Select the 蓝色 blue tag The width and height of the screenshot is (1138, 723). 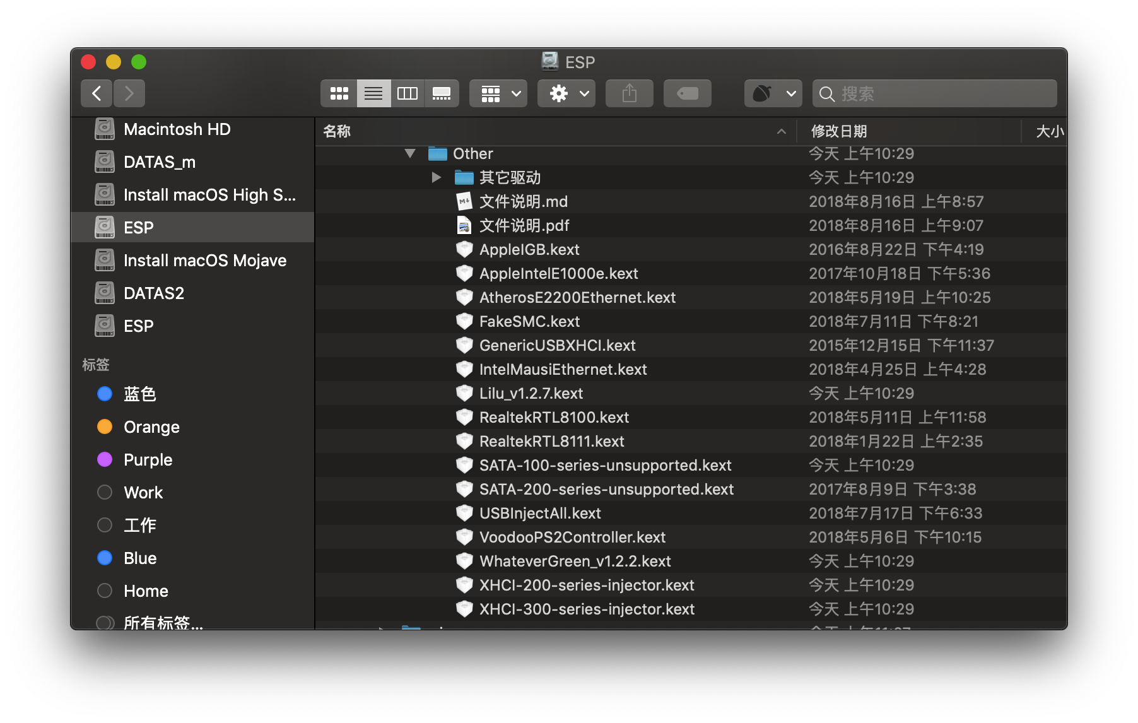[192, 394]
